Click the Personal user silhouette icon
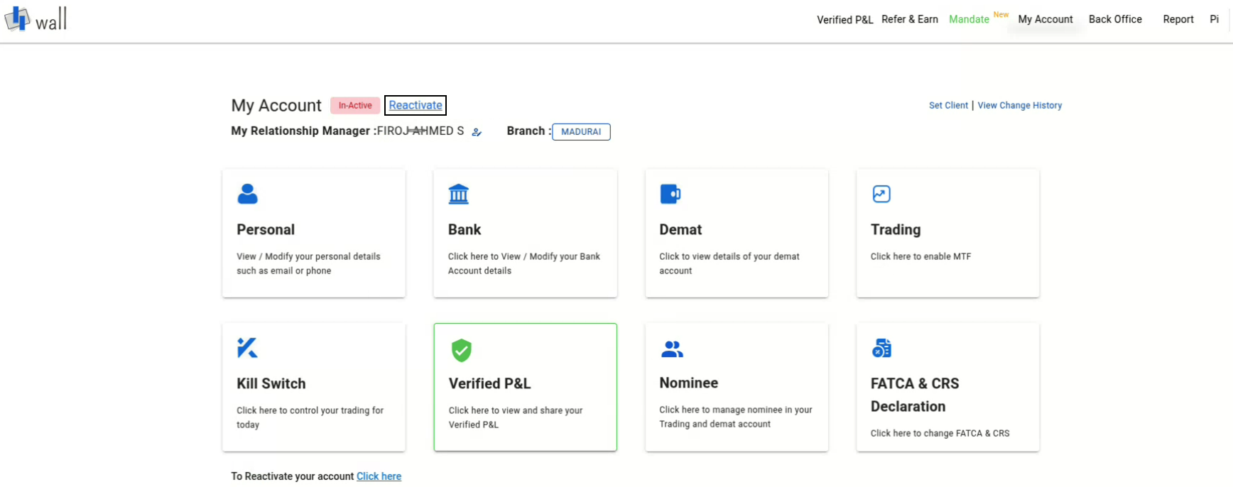The height and width of the screenshot is (487, 1233). 247,194
